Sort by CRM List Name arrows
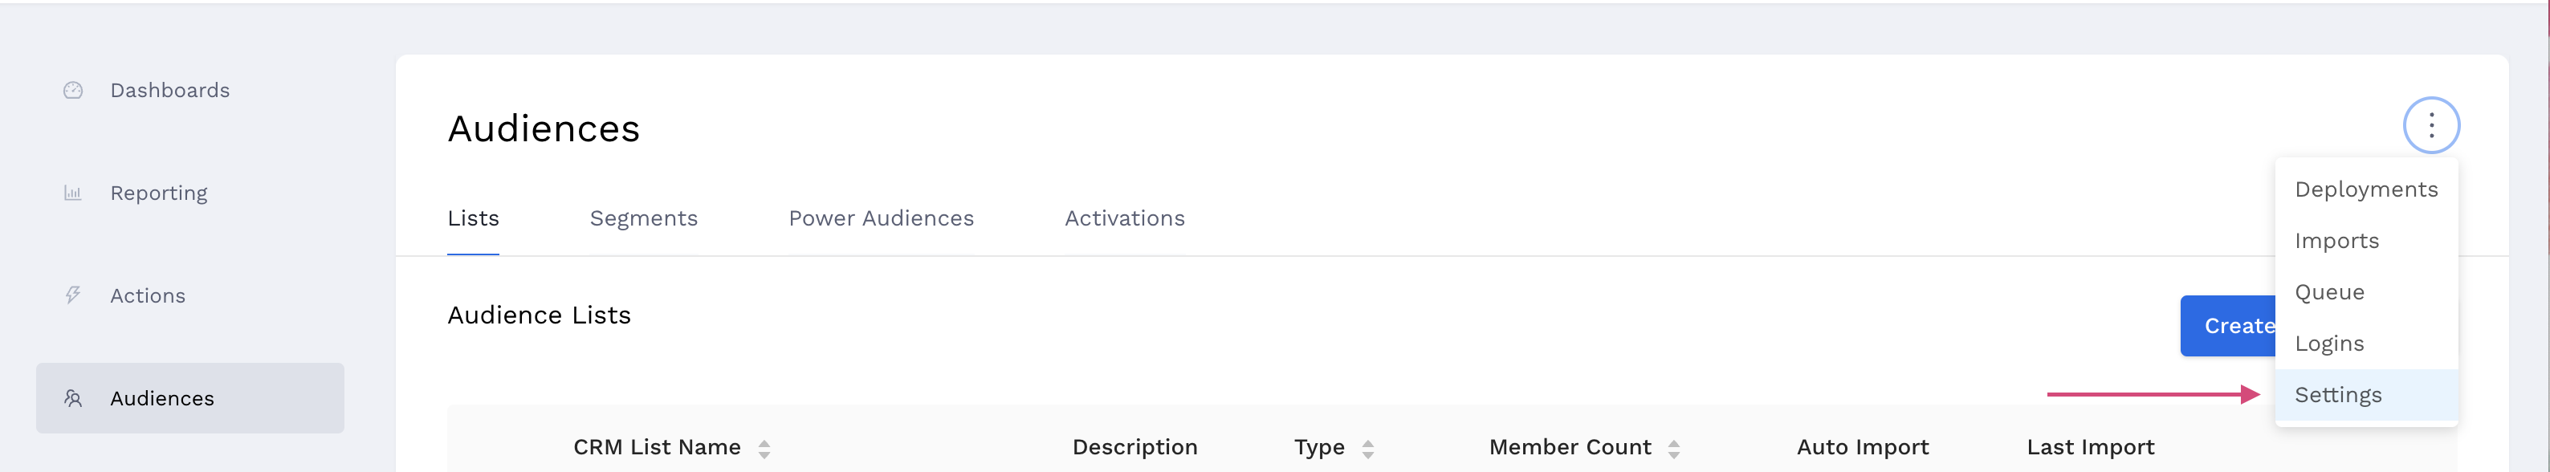The width and height of the screenshot is (2550, 472). click(x=764, y=450)
